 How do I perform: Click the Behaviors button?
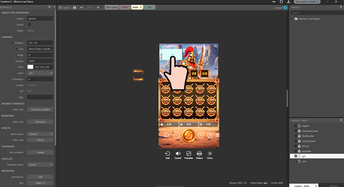[40, 122]
